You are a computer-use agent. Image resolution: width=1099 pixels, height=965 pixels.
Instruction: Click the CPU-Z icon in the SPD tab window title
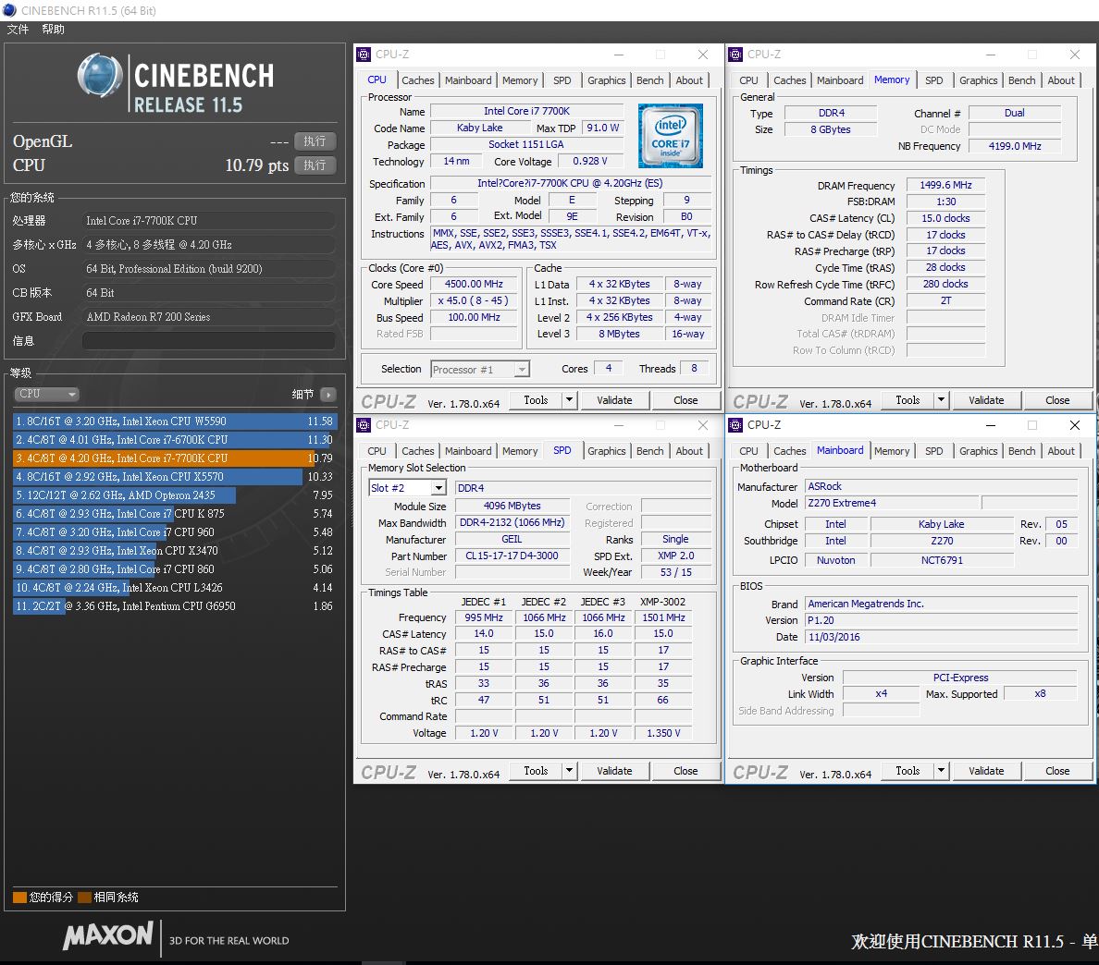coord(364,425)
